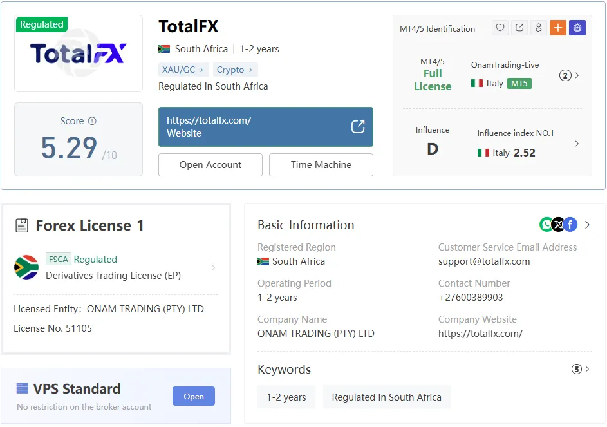Click the circled 2 server count
The image size is (607, 427).
click(x=565, y=75)
